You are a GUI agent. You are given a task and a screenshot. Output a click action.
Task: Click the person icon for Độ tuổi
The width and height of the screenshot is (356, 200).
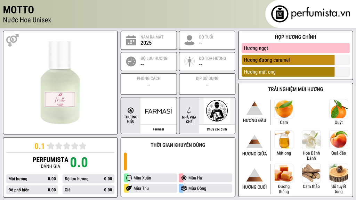[x=189, y=40]
